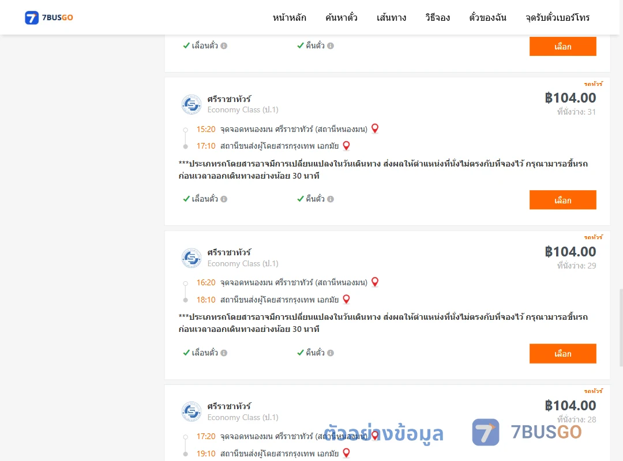623x461 pixels.
Task: Click คืนตั๋ว info icon in topmost card
Action: (x=331, y=46)
